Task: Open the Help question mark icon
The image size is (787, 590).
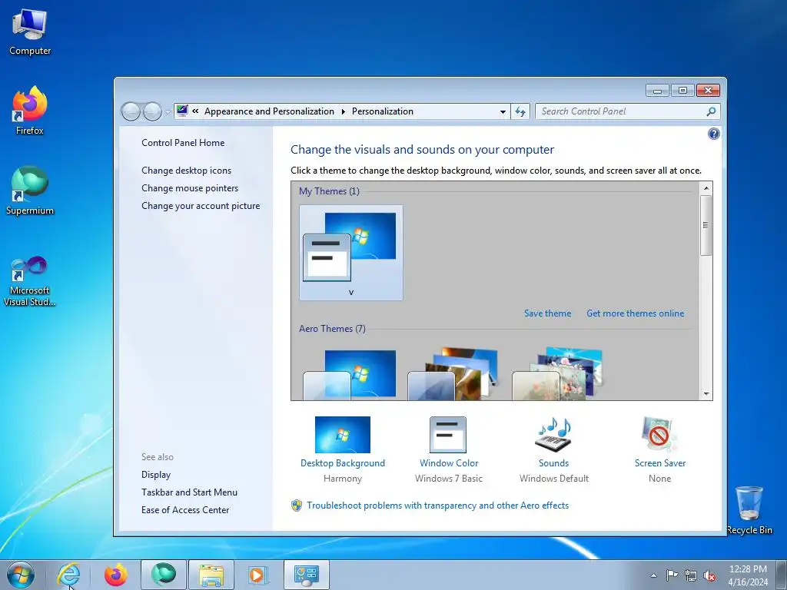Action: [x=713, y=134]
